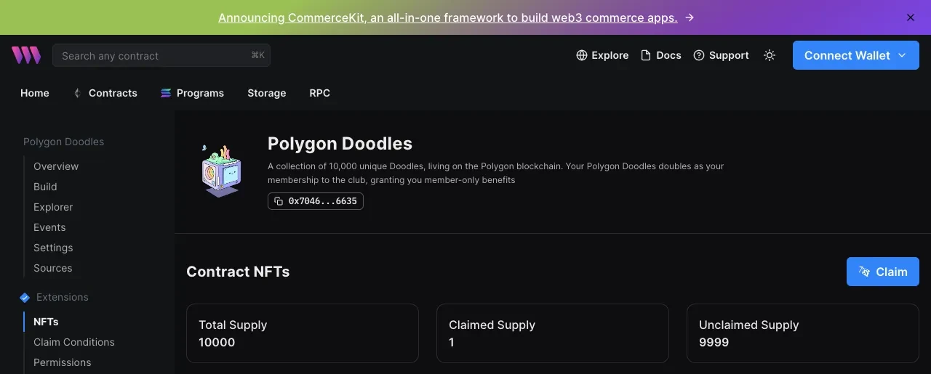Image resolution: width=931 pixels, height=374 pixels.
Task: Select Overview in the sidebar
Action: 56,166
